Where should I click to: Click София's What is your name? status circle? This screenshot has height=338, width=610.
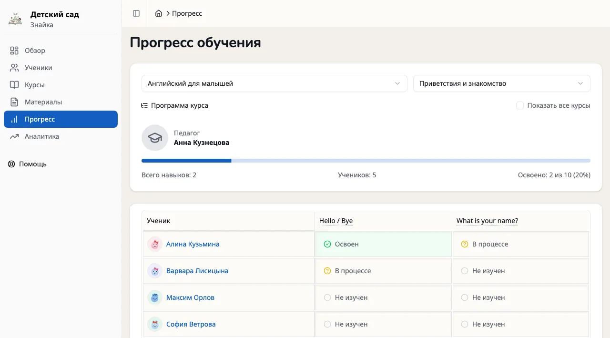tap(465, 324)
